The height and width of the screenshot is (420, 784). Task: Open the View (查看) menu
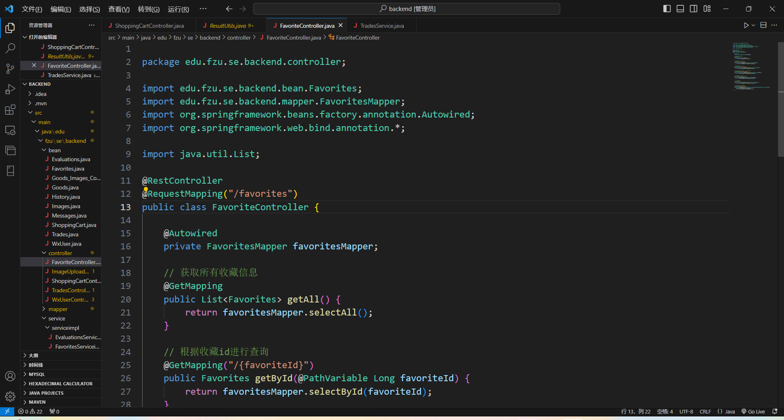pyautogui.click(x=119, y=9)
